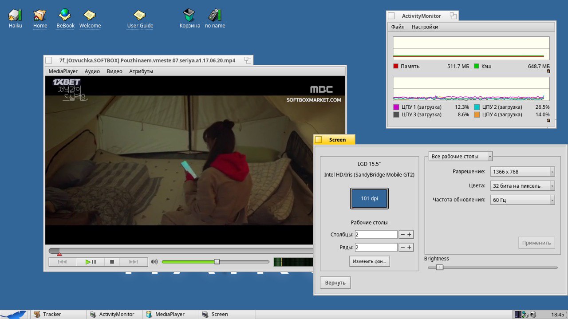Click the MediaPlayer volume slider knob
The image size is (568, 319).
click(217, 262)
